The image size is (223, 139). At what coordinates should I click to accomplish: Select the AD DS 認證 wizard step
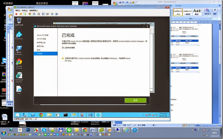41,39
